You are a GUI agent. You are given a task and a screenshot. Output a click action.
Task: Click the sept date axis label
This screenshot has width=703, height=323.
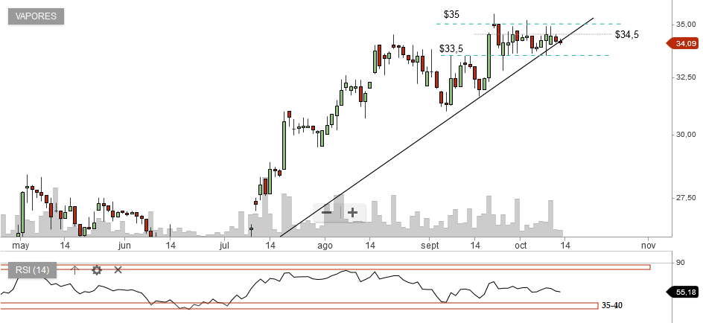[429, 246]
